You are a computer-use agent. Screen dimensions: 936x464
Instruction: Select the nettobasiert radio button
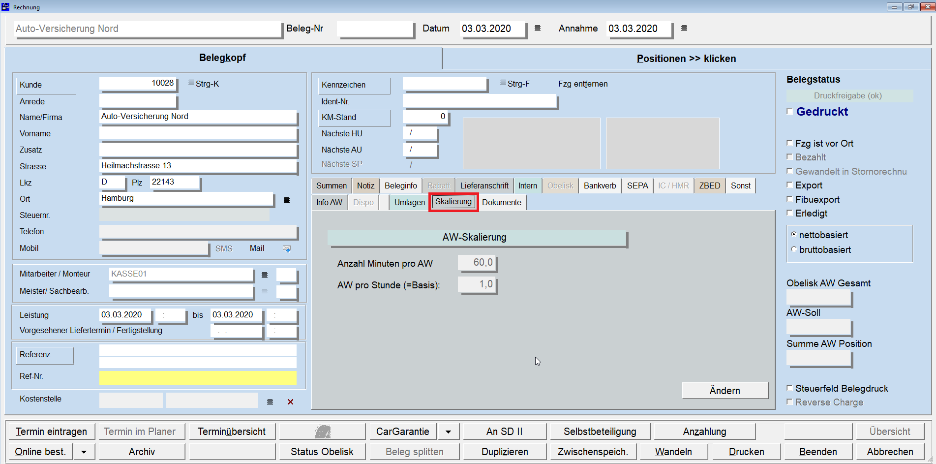(x=793, y=235)
